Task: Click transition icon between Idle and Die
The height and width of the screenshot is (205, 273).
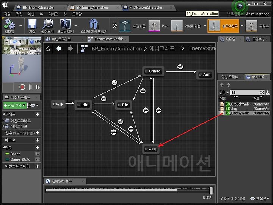Action: pos(104,99)
